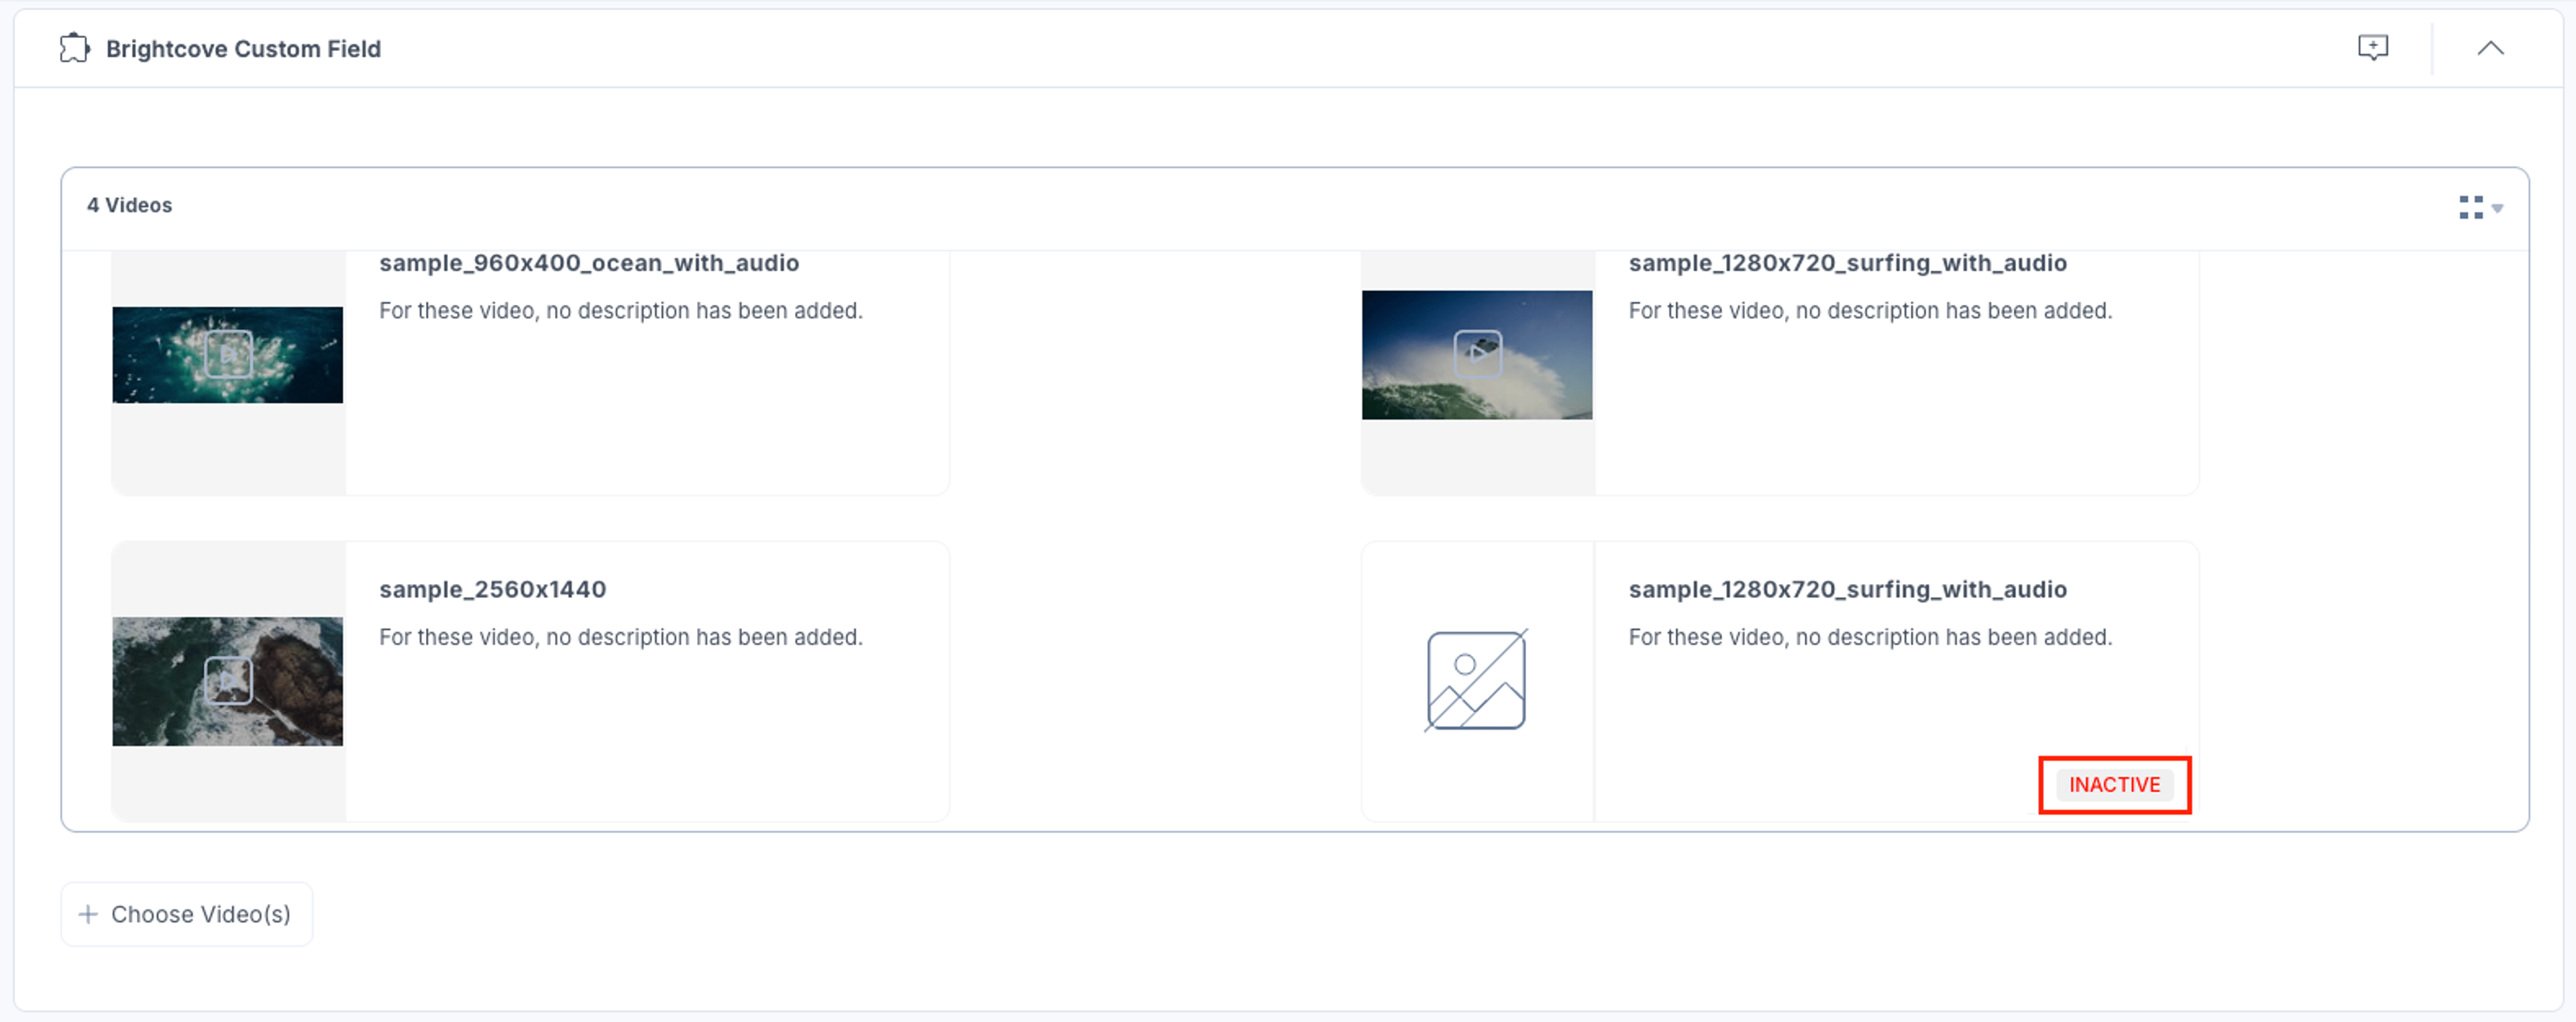This screenshot has width=2576, height=1022.
Task: Select sample_2560x1440 video title
Action: pos(492,589)
